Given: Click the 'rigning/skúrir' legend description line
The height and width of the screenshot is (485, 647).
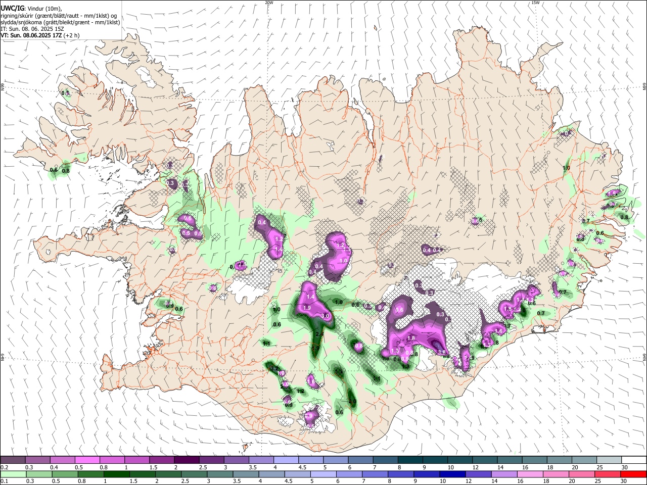Looking at the screenshot, I should [59, 16].
